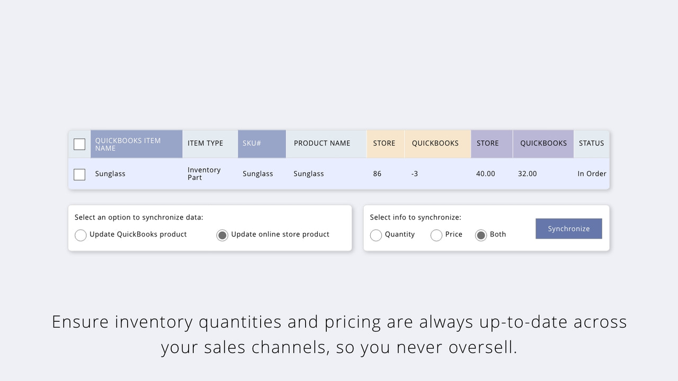The width and height of the screenshot is (678, 381).
Task: Click the PRODUCT NAME column header
Action: point(322,143)
